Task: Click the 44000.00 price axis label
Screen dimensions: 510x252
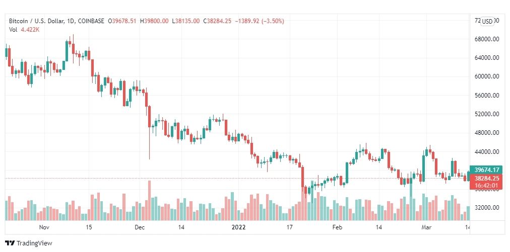Action: pos(487,152)
